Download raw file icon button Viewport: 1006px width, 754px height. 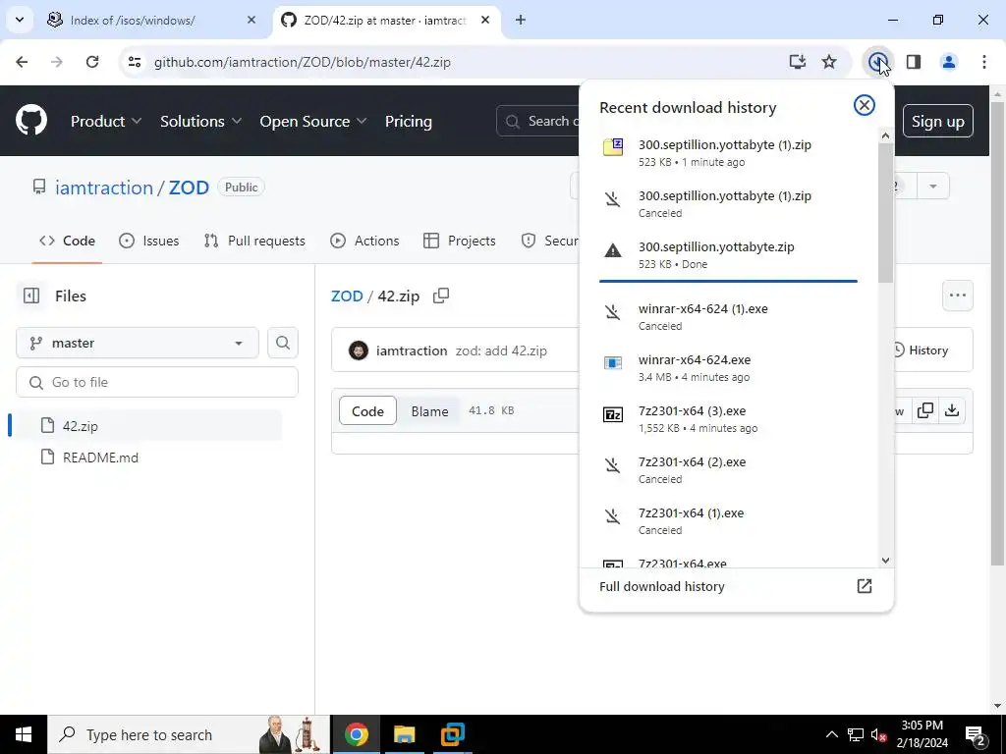coord(951,410)
